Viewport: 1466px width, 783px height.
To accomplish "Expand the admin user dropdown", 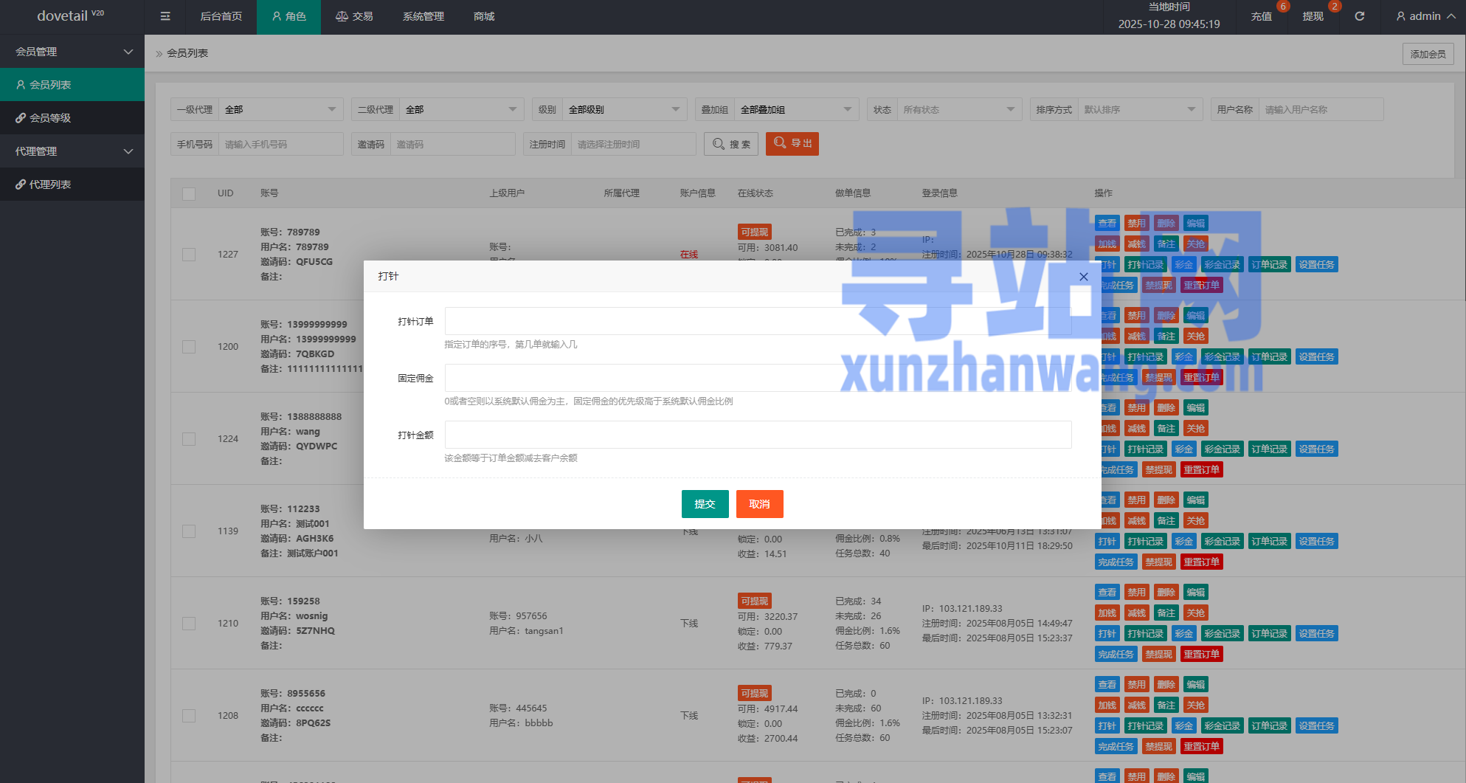I will pos(1425,16).
